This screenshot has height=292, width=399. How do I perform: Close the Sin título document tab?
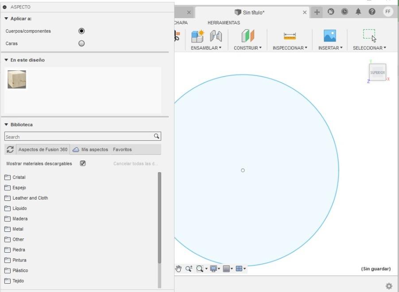click(x=305, y=12)
